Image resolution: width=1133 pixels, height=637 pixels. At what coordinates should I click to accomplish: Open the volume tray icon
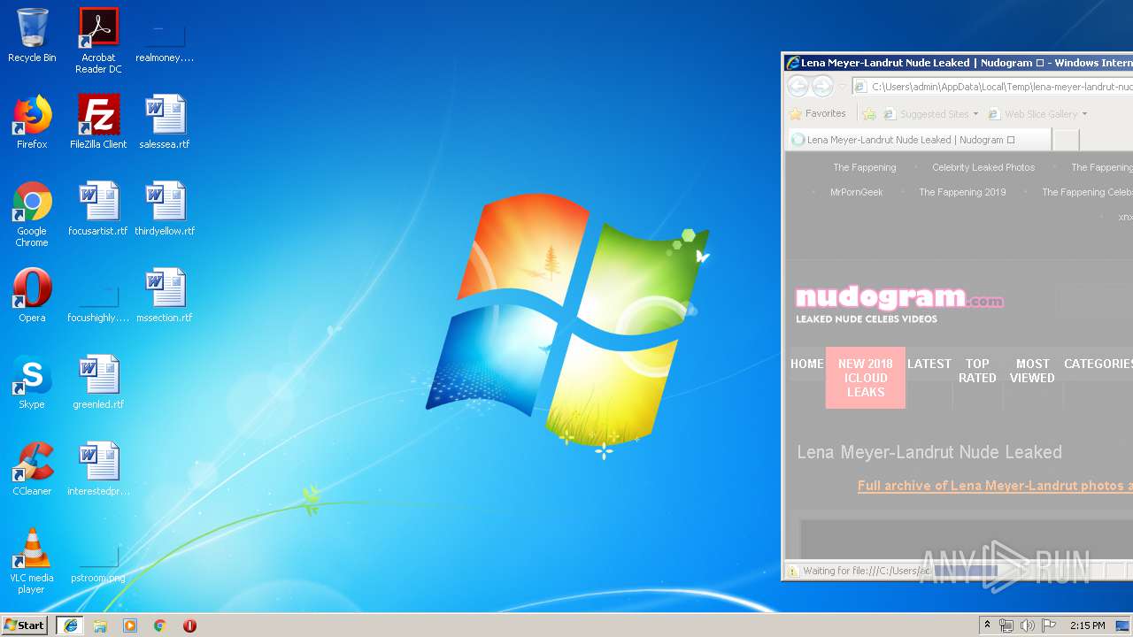tap(1028, 625)
